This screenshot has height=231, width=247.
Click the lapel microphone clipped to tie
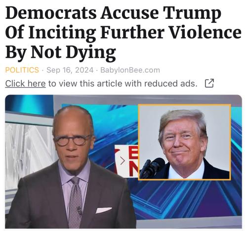[x=80, y=210]
